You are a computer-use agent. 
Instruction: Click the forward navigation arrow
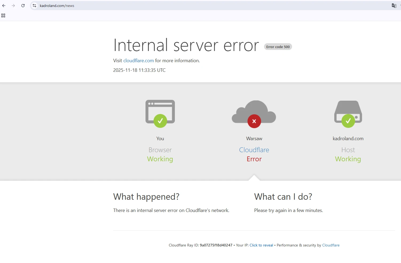[x=13, y=6]
